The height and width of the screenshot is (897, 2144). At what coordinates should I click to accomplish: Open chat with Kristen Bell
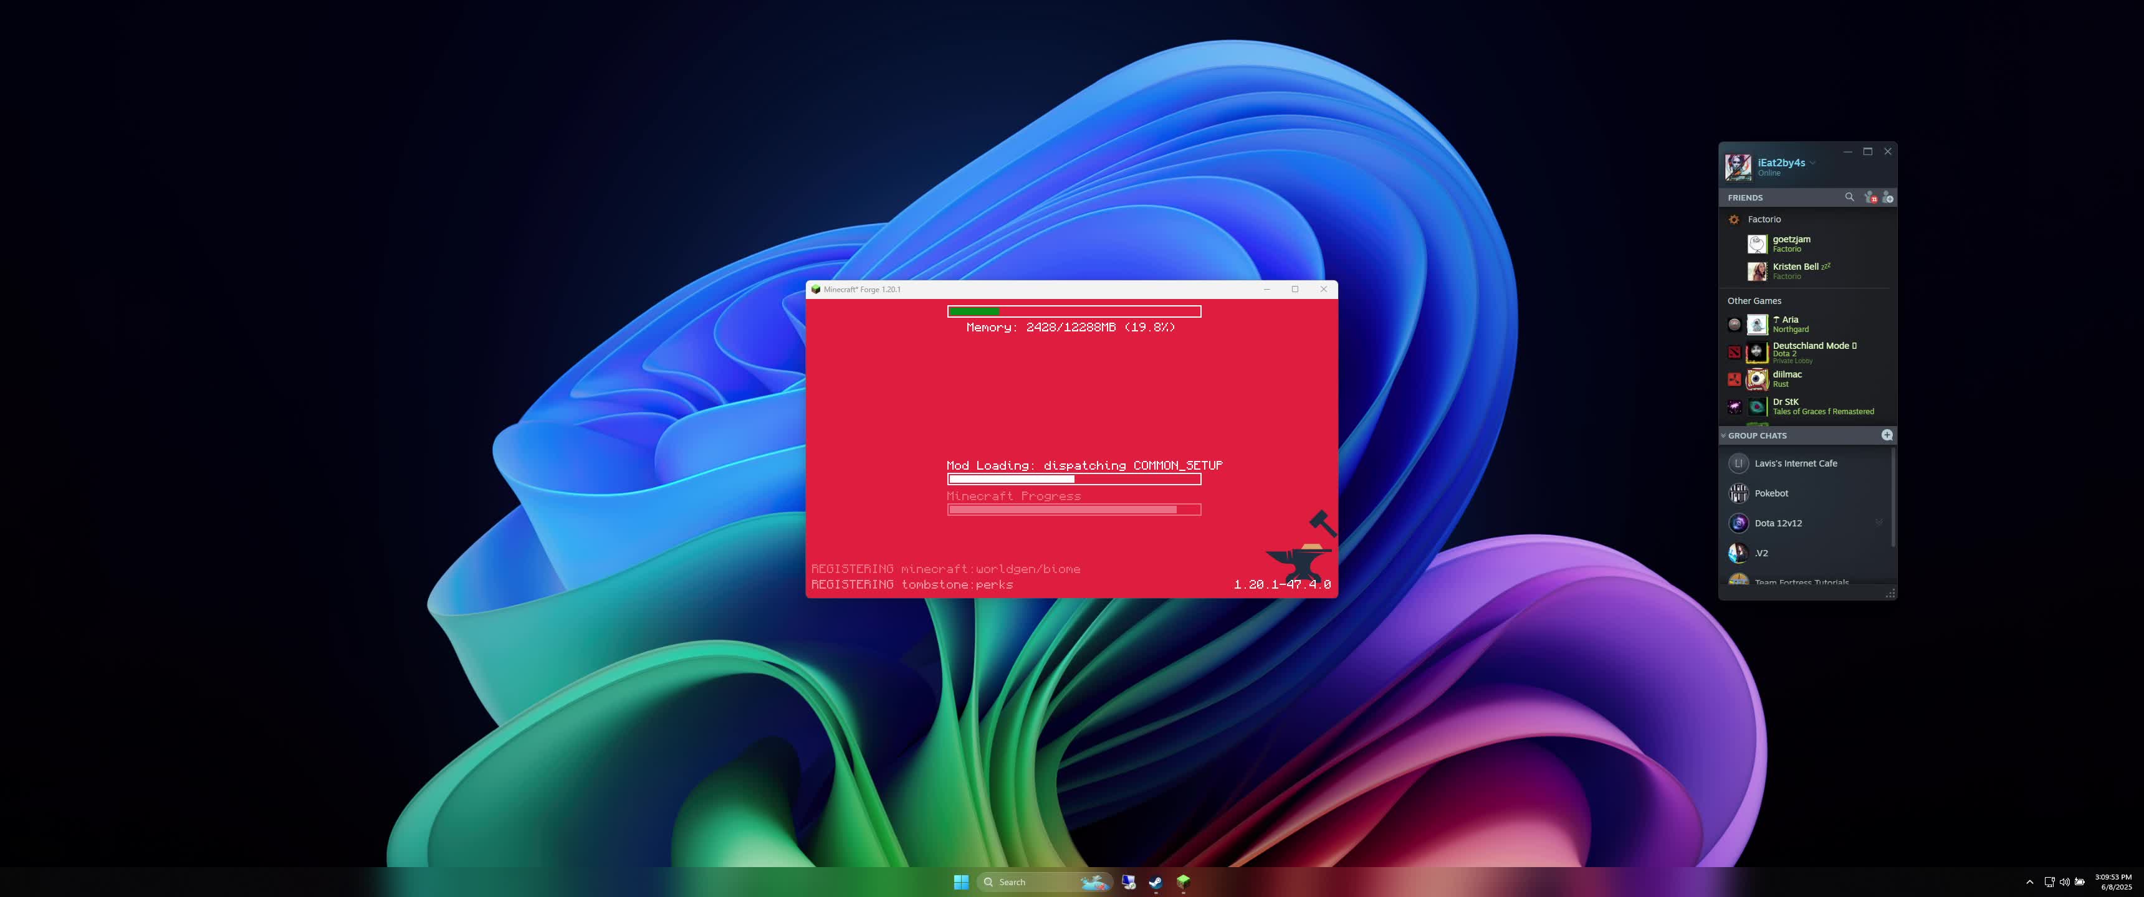point(1801,270)
